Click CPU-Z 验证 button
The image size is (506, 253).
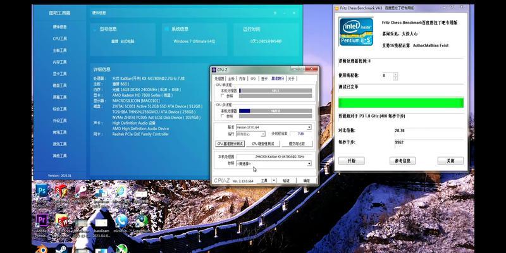pos(287,181)
